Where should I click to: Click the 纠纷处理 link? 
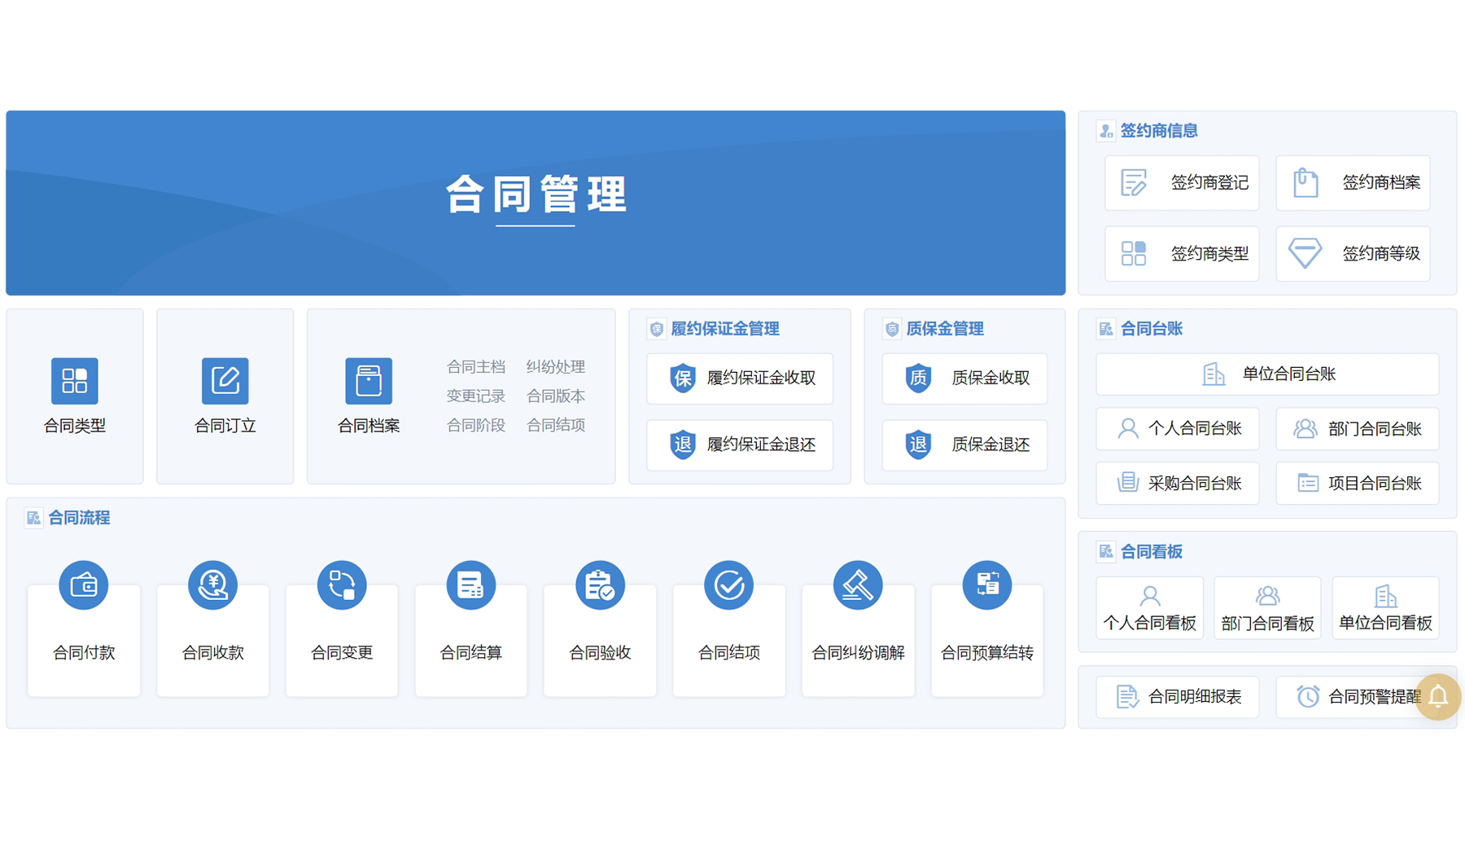(555, 366)
